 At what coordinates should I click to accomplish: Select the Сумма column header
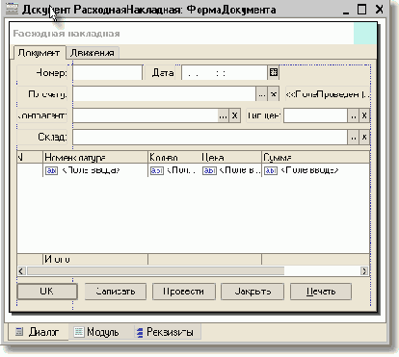tap(315, 157)
